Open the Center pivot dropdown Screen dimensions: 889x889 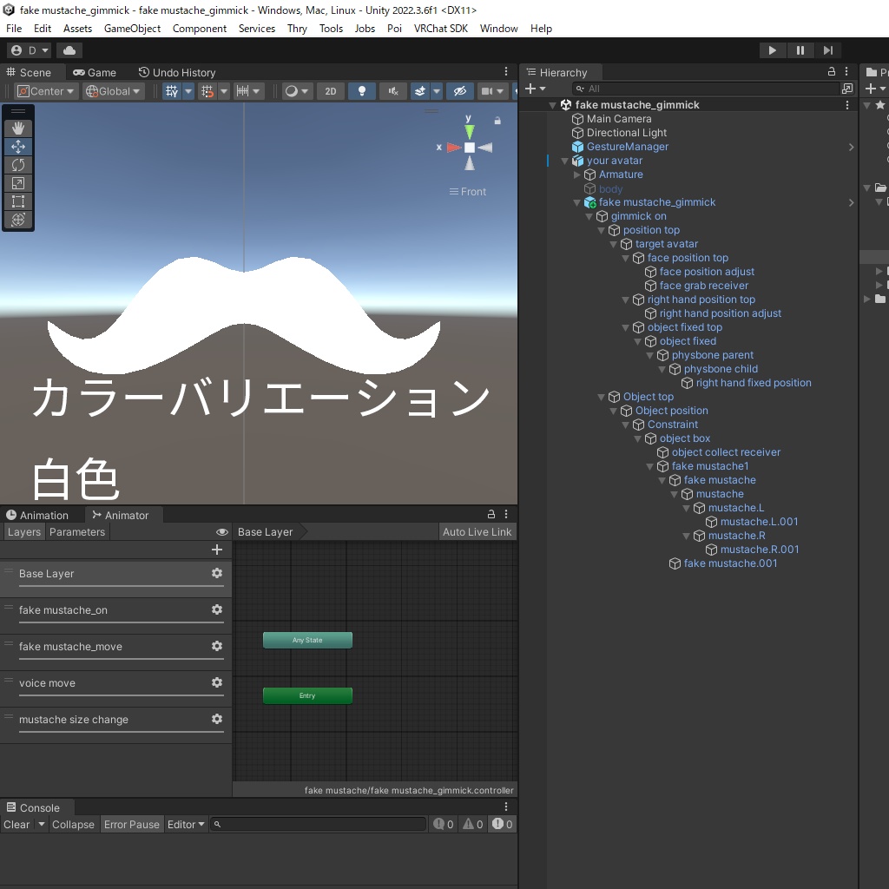tap(45, 91)
